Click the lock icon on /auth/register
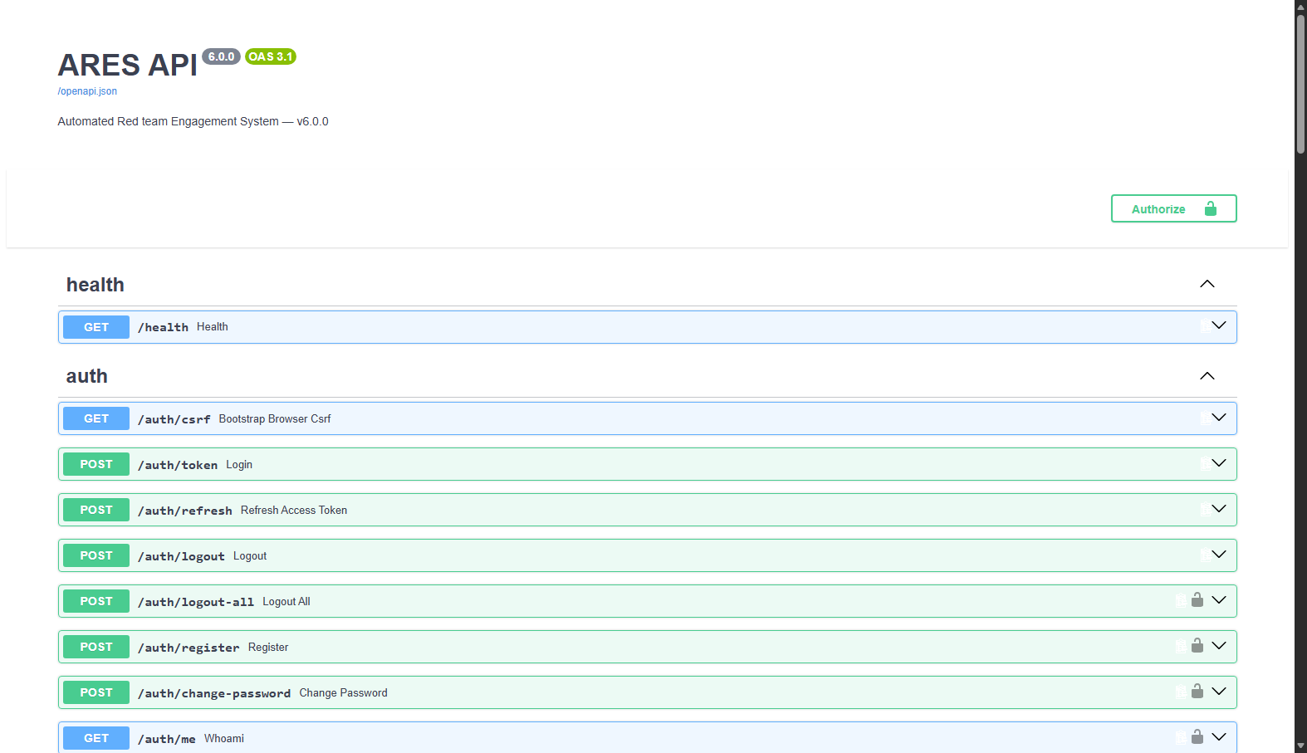This screenshot has width=1307, height=753. tap(1197, 645)
